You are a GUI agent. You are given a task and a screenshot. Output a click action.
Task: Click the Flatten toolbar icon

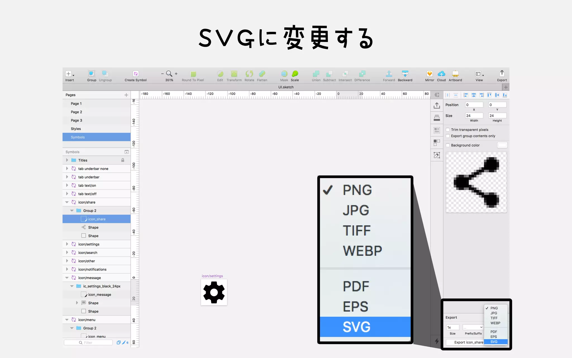click(x=262, y=74)
